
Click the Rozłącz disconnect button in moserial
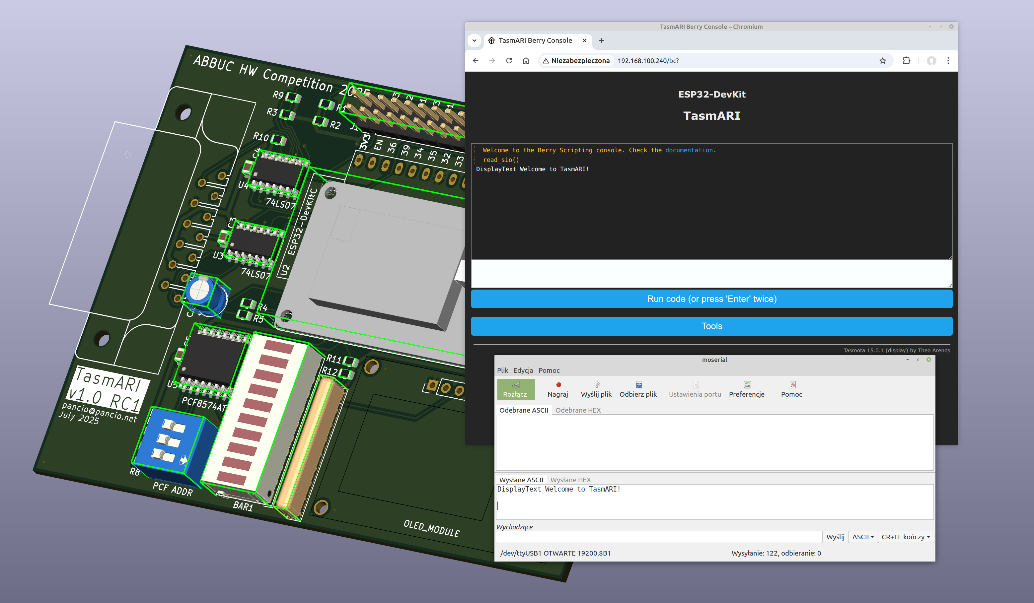(x=515, y=389)
